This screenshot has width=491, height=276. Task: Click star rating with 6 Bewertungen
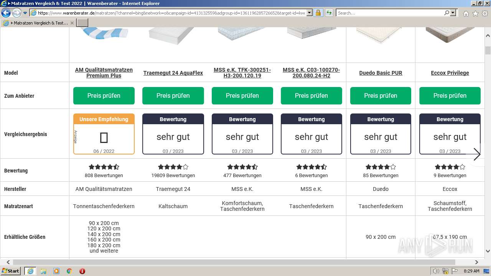point(311,167)
